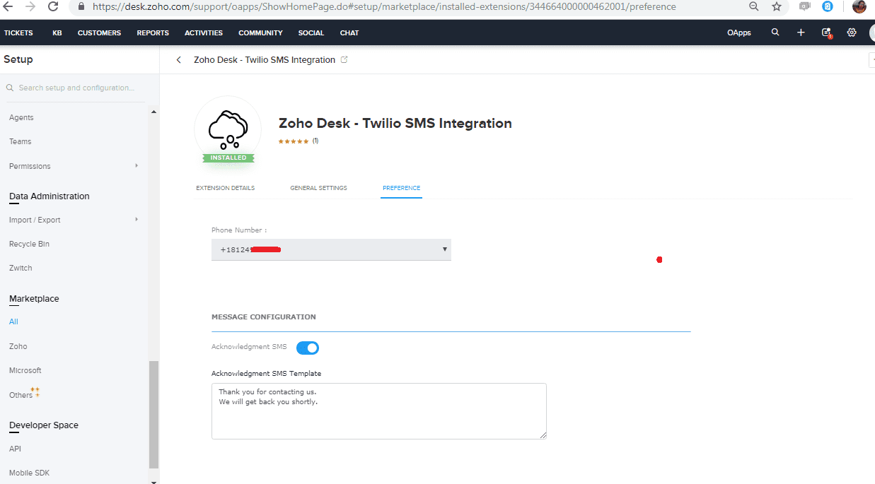Open API under Developer Space
Image resolution: width=875 pixels, height=484 pixels.
15,449
